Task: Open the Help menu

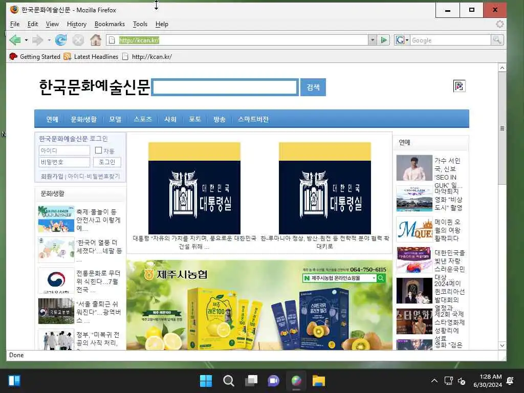Action: pos(162,24)
